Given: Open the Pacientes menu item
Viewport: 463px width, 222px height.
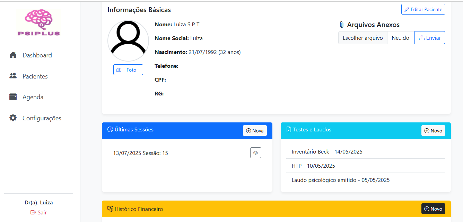Looking at the screenshot, I should click(35, 76).
